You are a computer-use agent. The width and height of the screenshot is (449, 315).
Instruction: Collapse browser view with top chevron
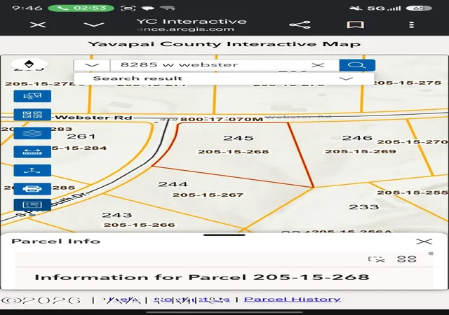(94, 25)
